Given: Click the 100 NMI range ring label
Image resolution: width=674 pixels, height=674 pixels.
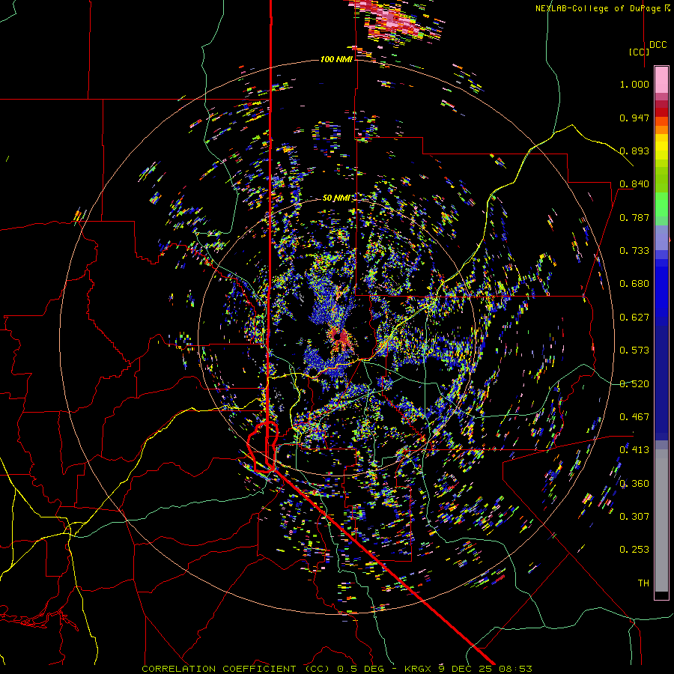Looking at the screenshot, I should pos(336,59).
